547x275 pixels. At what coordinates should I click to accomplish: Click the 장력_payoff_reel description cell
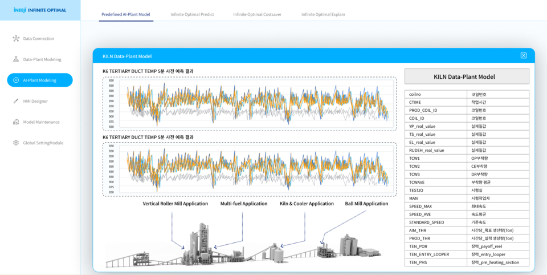pos(498,246)
